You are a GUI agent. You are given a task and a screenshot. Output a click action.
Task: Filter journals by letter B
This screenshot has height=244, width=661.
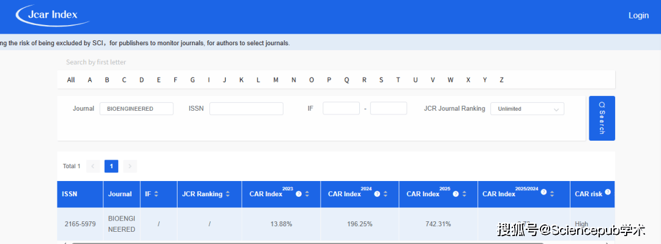(x=107, y=79)
